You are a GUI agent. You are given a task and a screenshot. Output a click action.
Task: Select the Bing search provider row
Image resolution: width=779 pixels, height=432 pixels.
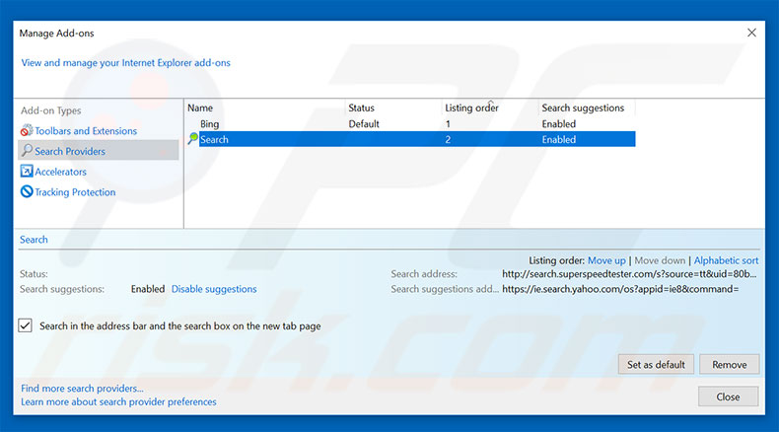[x=410, y=124]
